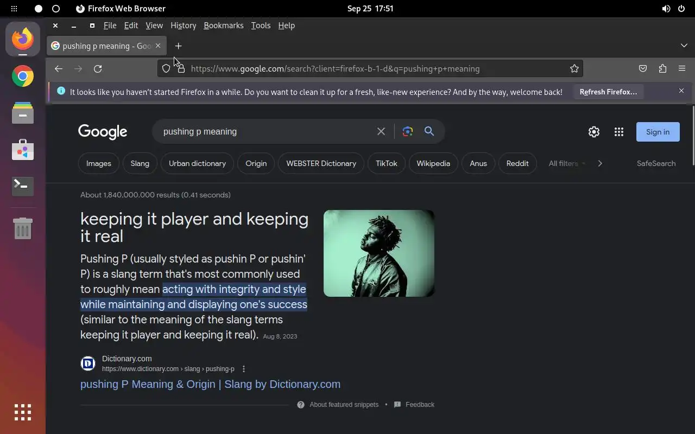
Task: Go forward one page
Action: point(78,69)
